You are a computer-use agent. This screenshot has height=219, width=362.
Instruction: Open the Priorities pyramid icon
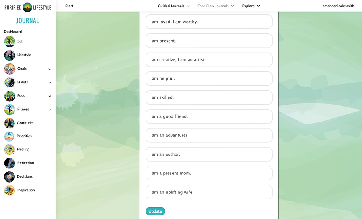point(10,136)
